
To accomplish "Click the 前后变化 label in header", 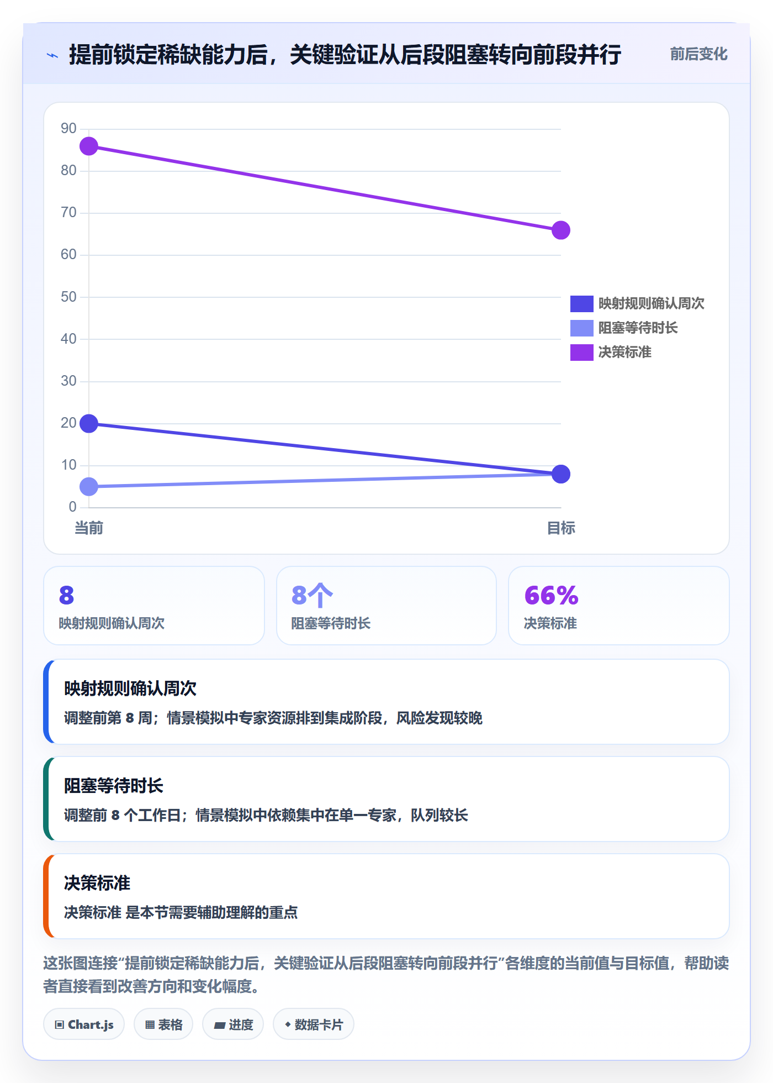I will coord(698,54).
